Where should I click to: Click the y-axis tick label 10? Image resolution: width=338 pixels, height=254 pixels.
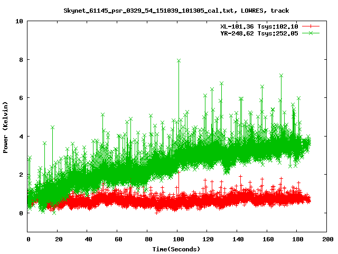click(x=19, y=21)
